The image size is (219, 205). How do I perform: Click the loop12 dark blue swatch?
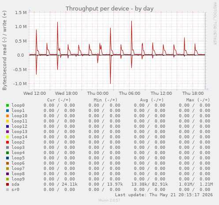tap(7, 126)
